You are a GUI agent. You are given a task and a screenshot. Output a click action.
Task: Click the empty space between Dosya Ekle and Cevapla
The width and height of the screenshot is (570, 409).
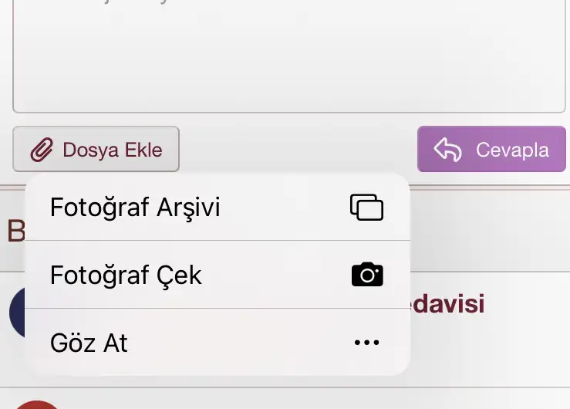[x=298, y=149]
